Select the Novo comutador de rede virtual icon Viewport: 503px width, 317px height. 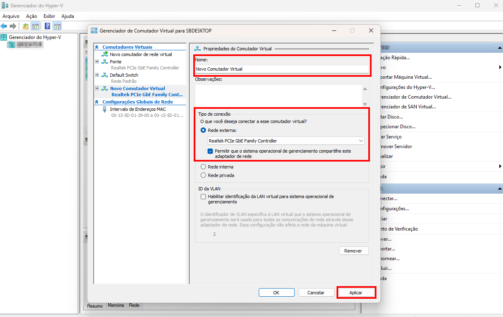[105, 54]
